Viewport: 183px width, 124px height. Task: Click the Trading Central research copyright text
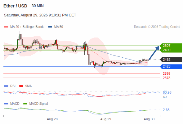point(157,27)
